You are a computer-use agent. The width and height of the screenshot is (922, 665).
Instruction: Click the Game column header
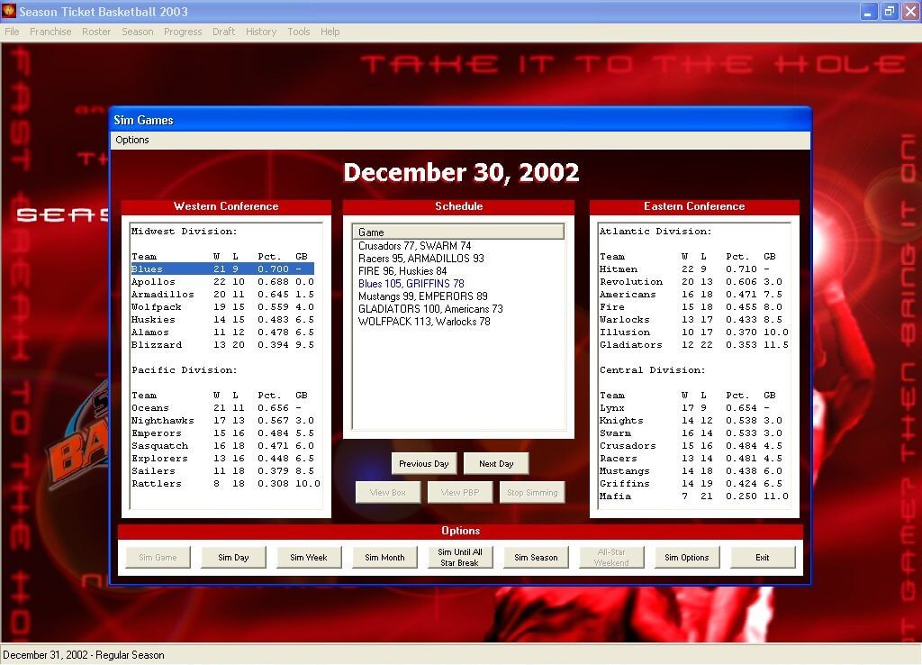point(458,232)
